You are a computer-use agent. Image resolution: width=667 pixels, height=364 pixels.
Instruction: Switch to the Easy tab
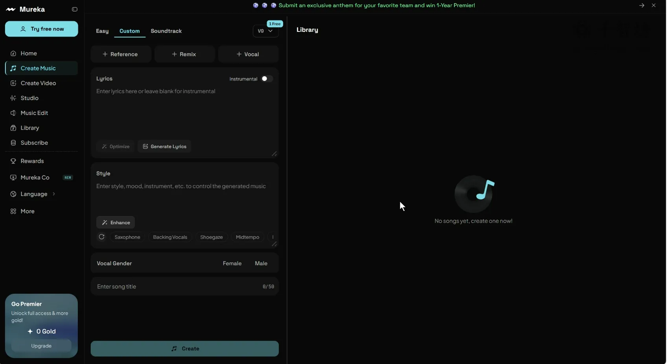[102, 31]
